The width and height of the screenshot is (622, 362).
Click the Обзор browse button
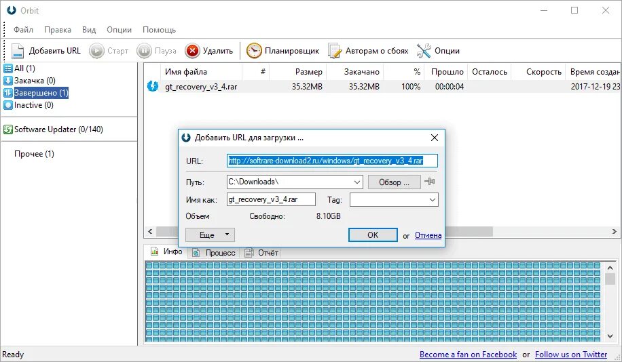394,182
